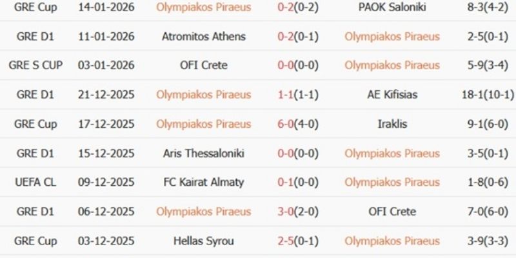516x258 pixels.
Task: Click Iraklis team name
Action: [x=392, y=124]
